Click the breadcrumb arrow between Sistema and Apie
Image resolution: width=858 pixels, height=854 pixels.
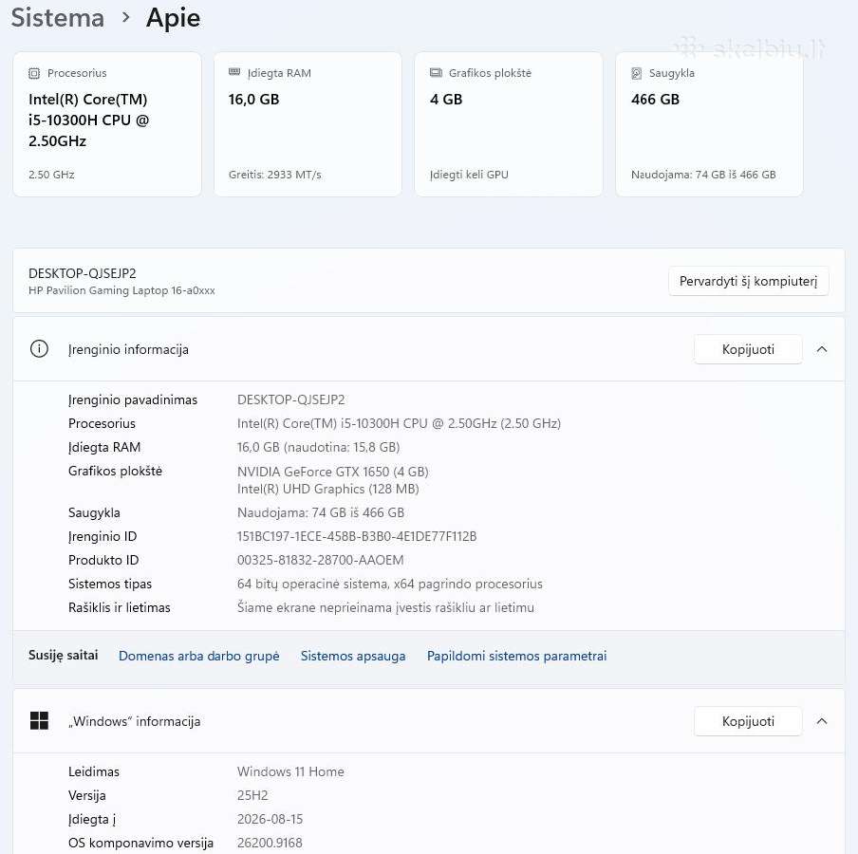point(126,17)
